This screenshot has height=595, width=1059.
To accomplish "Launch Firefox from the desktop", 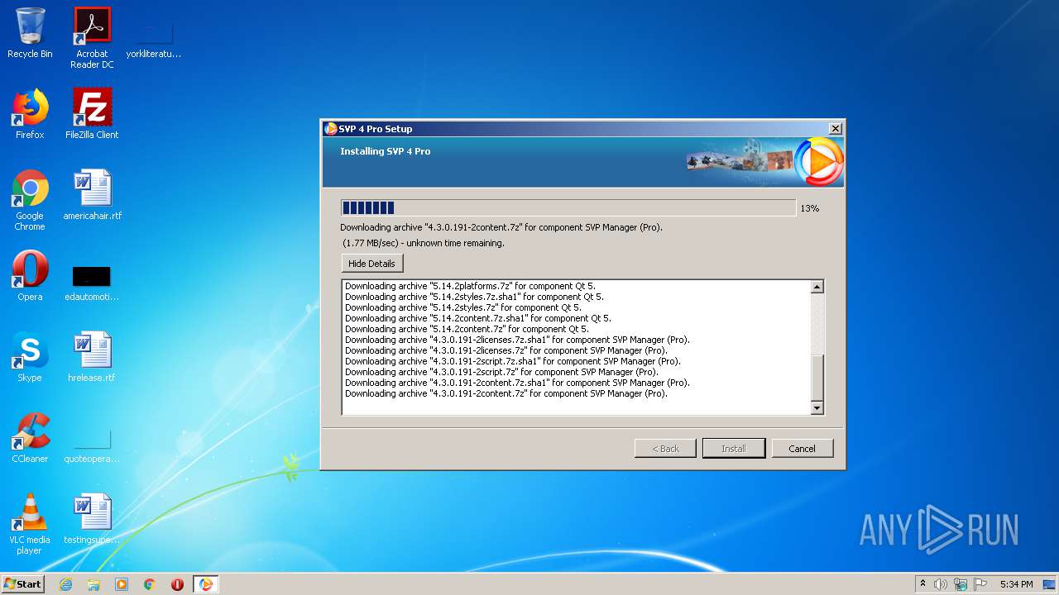I will click(30, 114).
